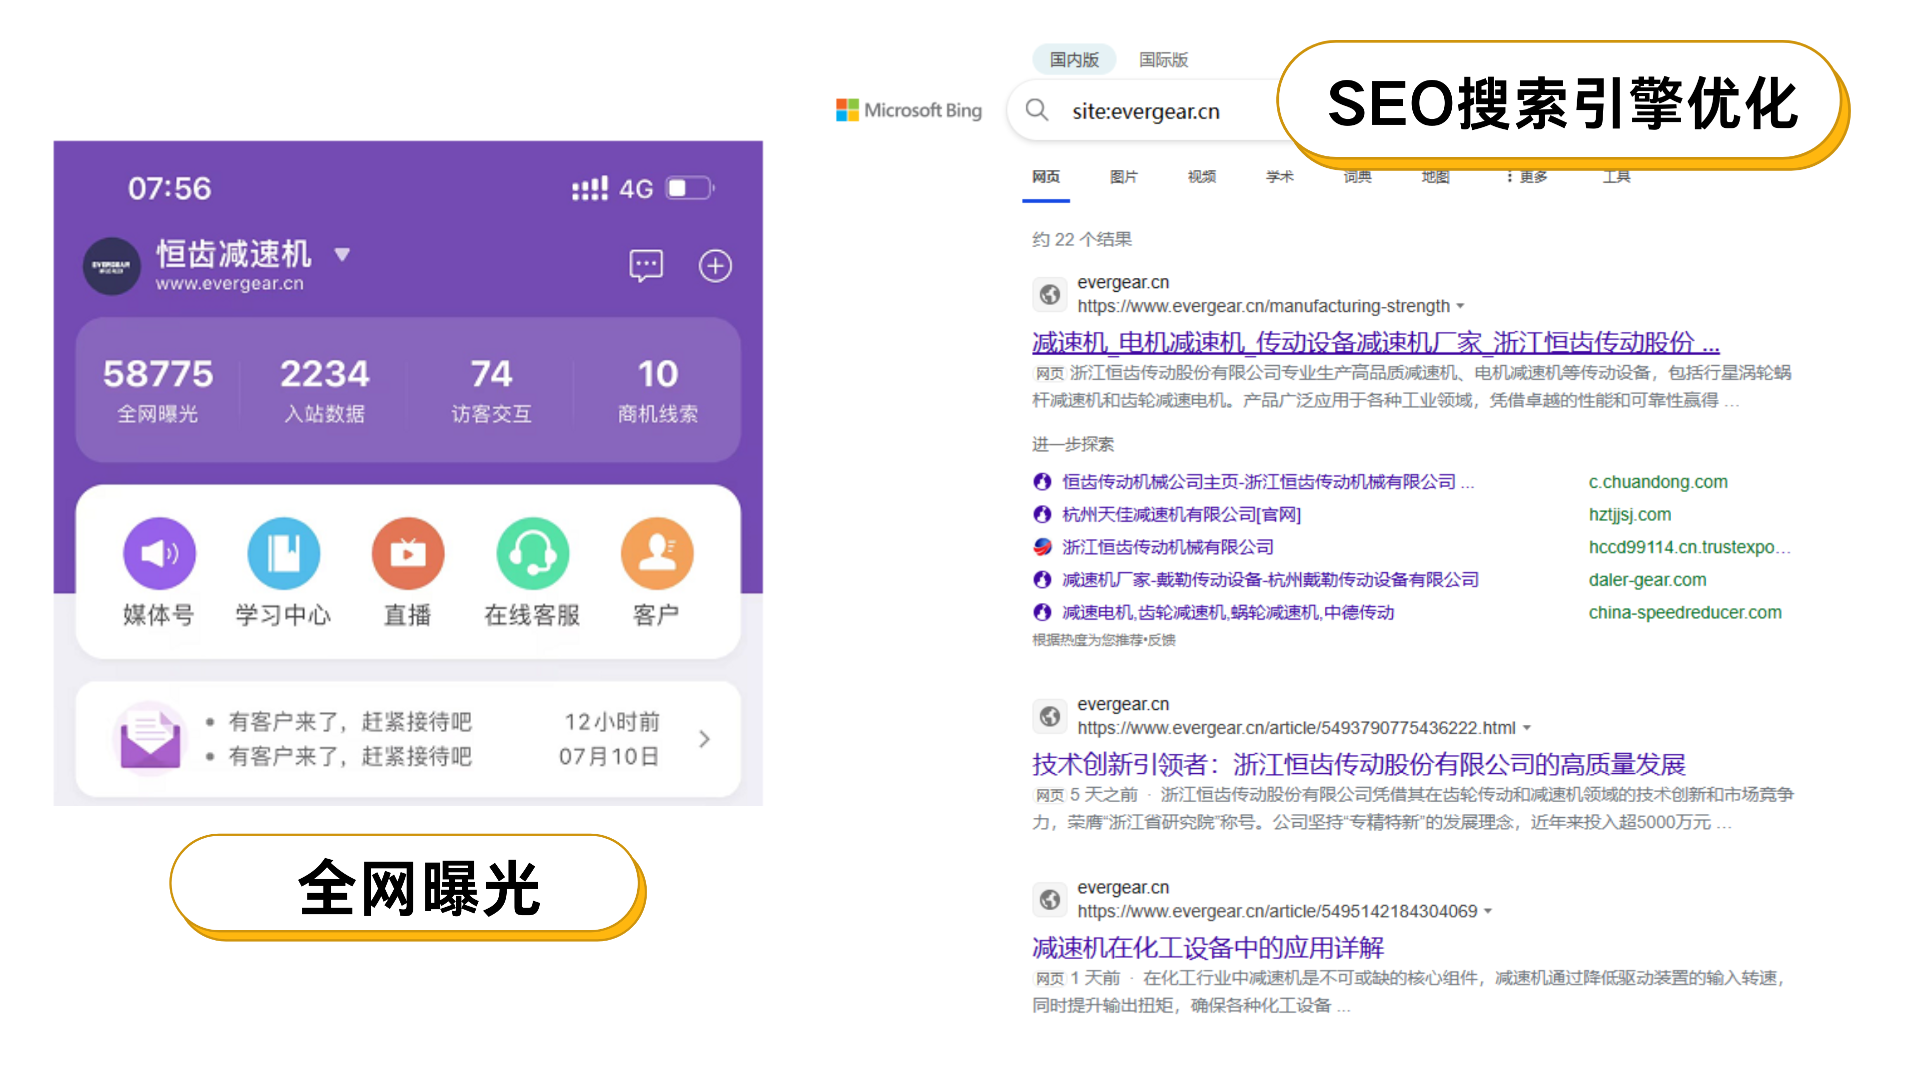Expand manufacturing-strength URL dropdown arrow

tap(1461, 306)
